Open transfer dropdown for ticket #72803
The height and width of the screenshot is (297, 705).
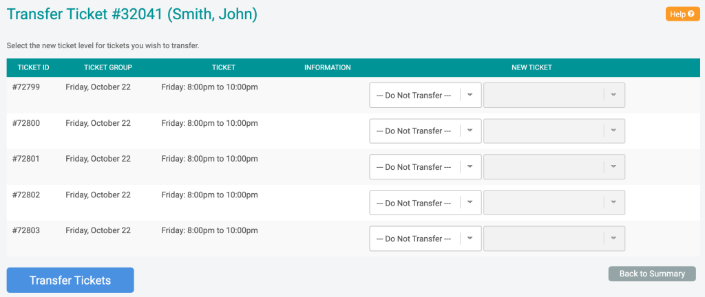click(425, 239)
